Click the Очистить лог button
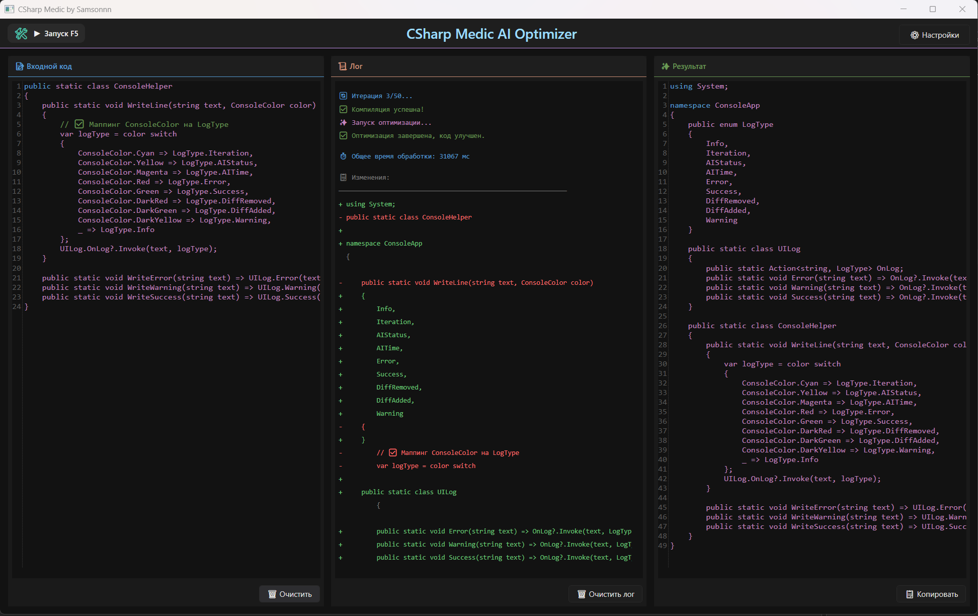978x616 pixels. tap(605, 594)
